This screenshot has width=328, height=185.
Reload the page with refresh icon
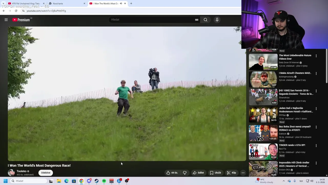(16, 11)
